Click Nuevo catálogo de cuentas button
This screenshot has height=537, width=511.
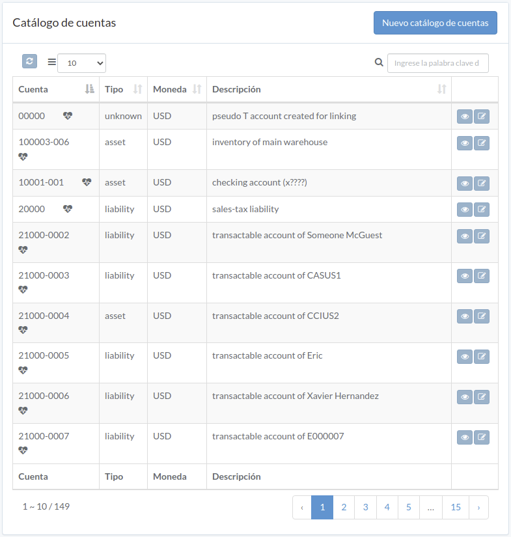(435, 23)
